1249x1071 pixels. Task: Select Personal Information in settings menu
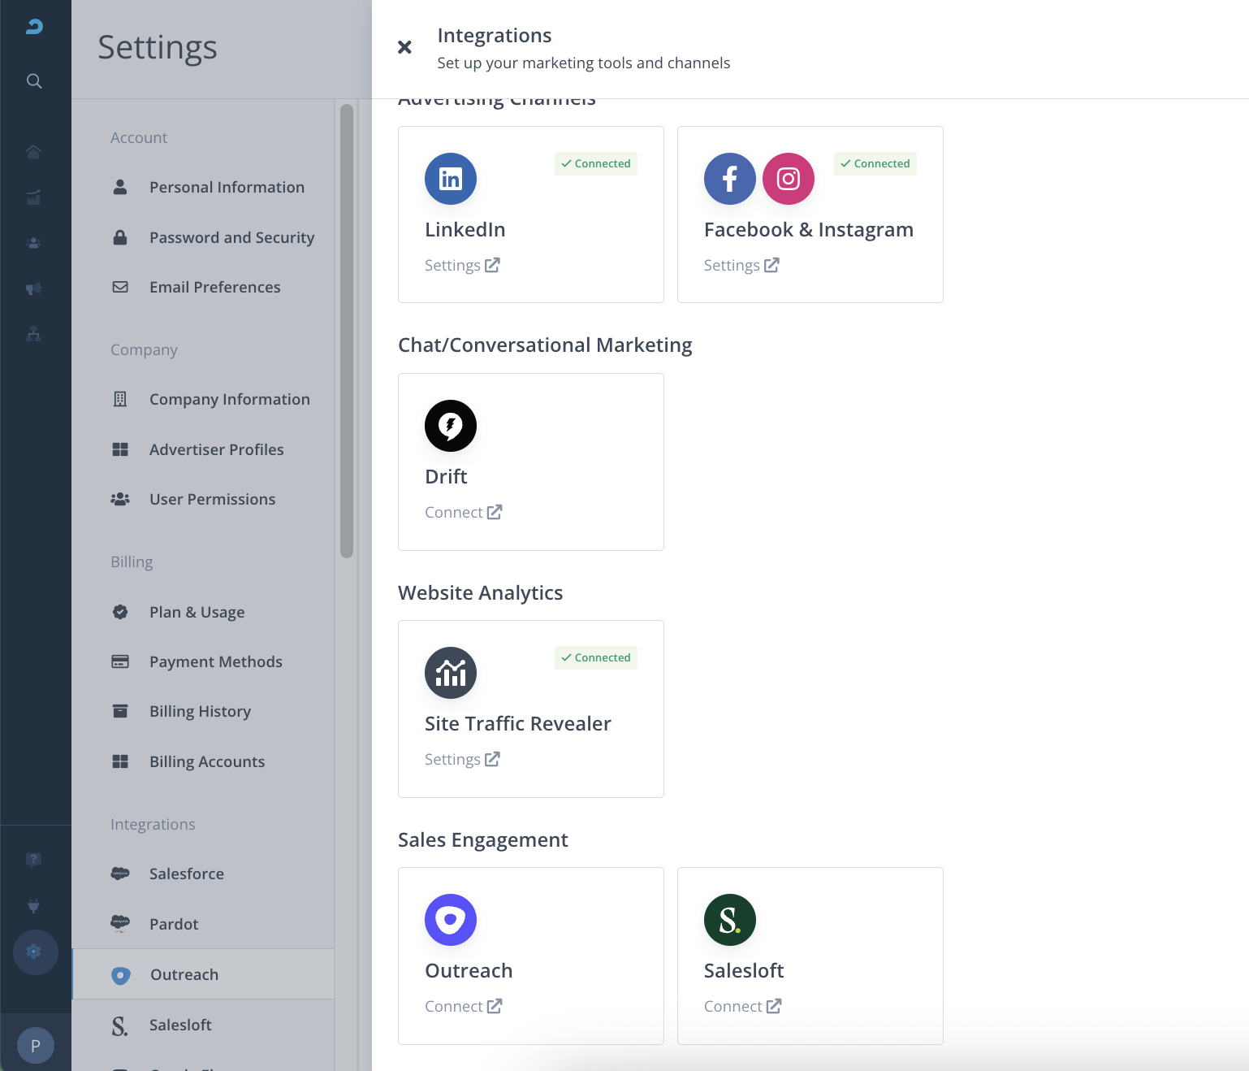click(x=227, y=188)
